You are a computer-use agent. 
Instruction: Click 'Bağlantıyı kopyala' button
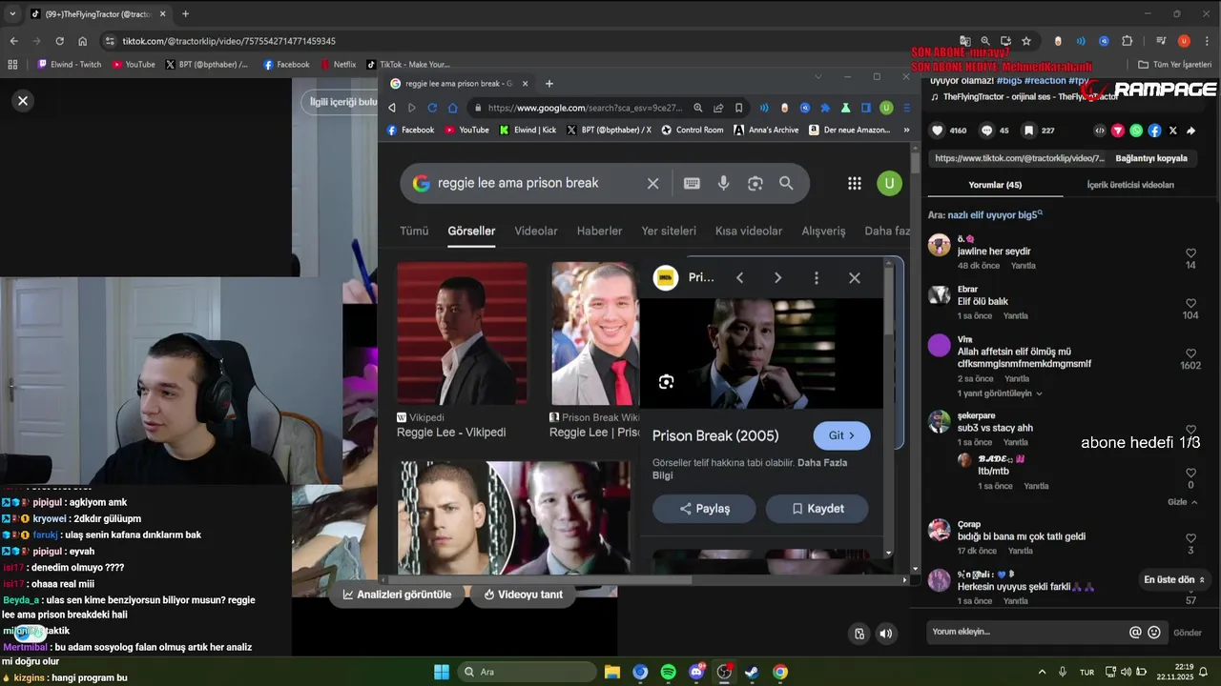1151,158
